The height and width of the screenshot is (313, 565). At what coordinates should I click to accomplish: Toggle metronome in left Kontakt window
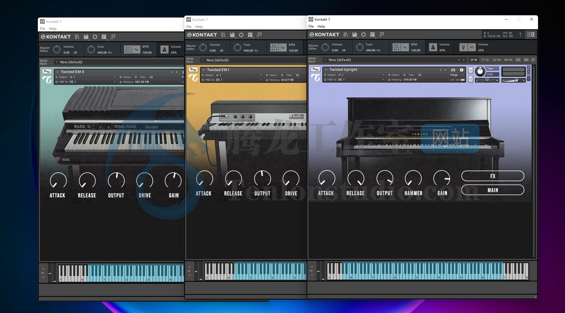click(x=164, y=50)
